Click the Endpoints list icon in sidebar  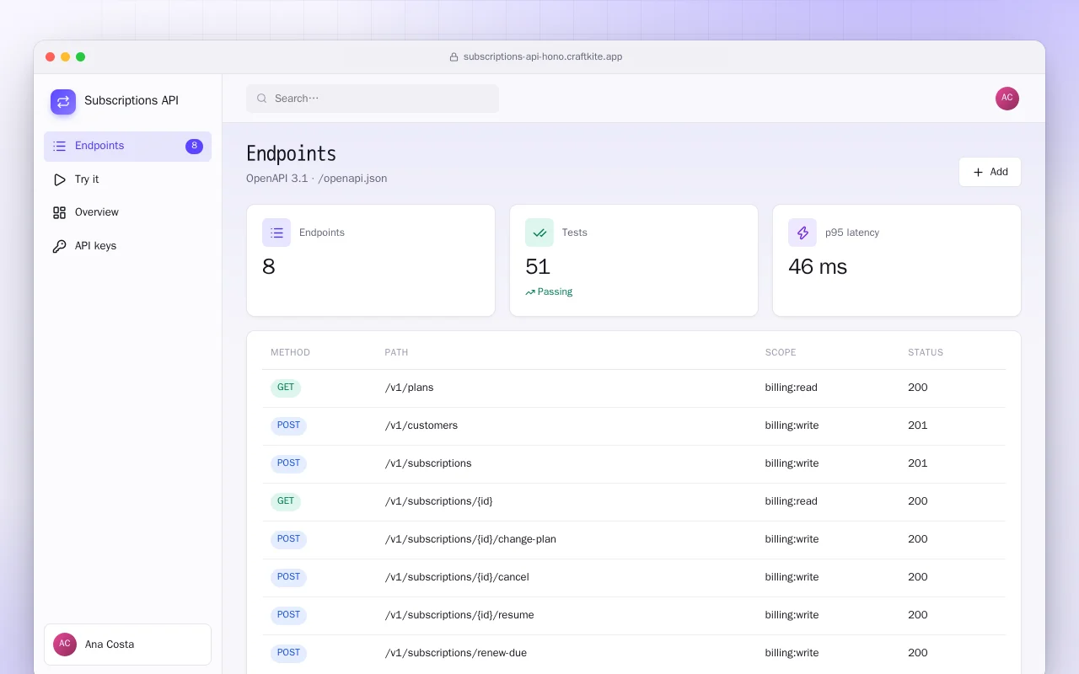59,146
